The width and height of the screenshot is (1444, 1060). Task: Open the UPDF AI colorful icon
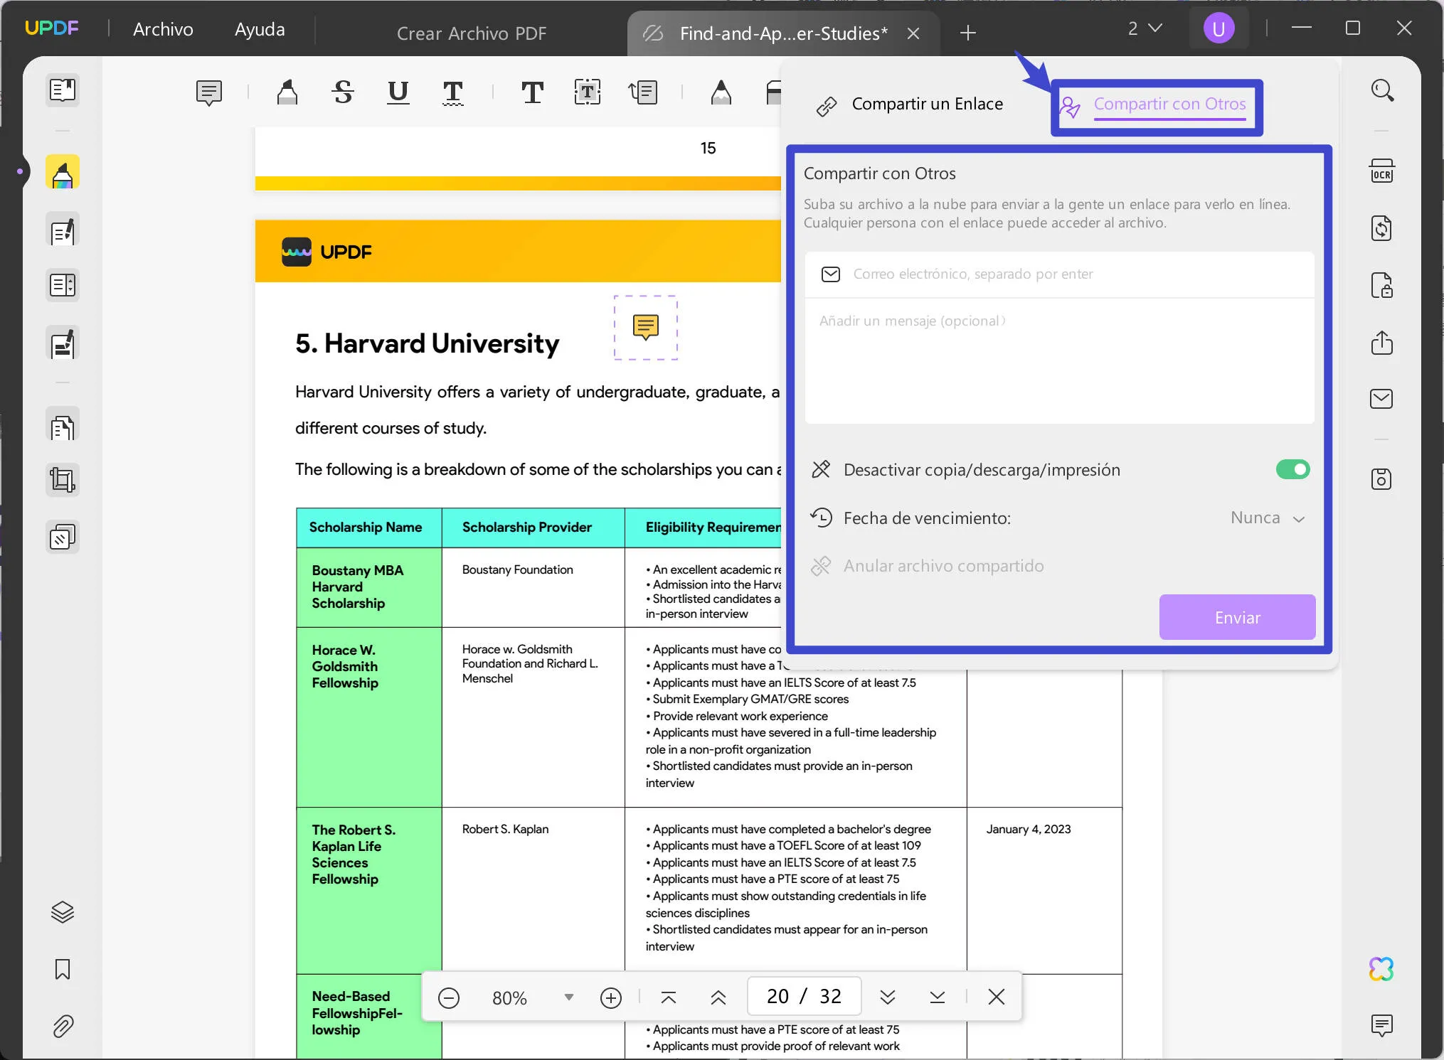(1381, 968)
